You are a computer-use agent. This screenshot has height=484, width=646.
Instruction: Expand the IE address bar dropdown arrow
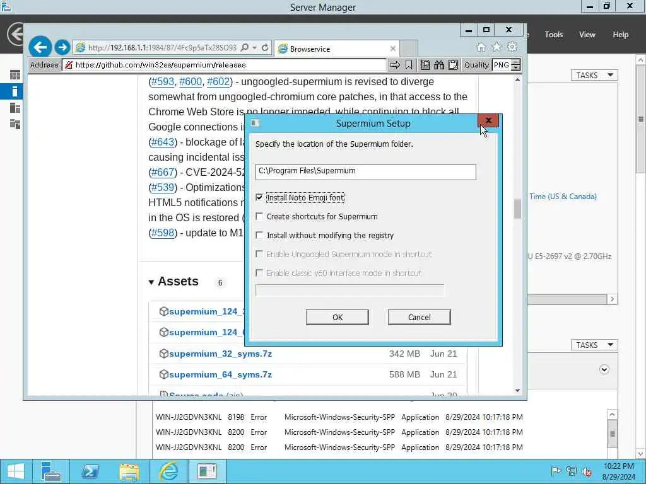(254, 48)
